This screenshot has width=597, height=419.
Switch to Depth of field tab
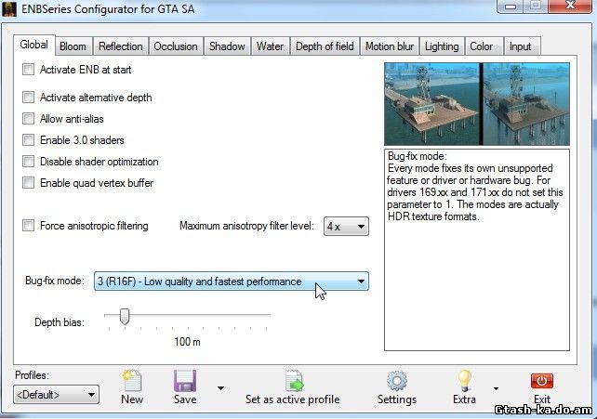point(325,46)
